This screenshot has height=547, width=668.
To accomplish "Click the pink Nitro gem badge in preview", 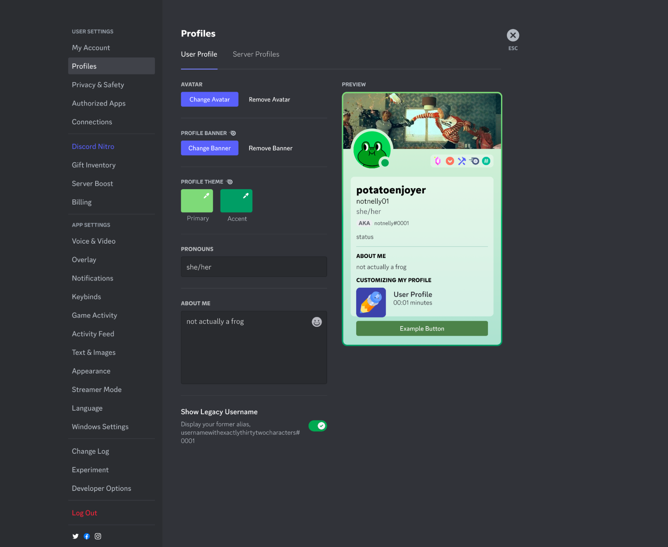I will click(438, 161).
